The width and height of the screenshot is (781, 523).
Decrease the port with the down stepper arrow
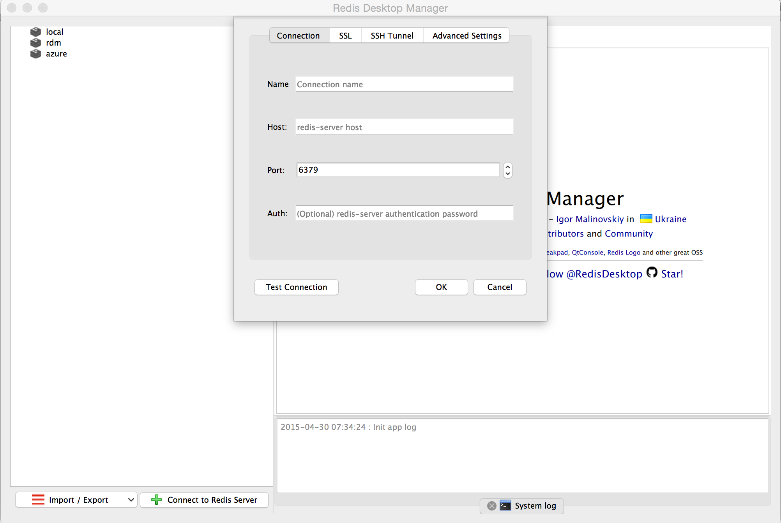(507, 174)
